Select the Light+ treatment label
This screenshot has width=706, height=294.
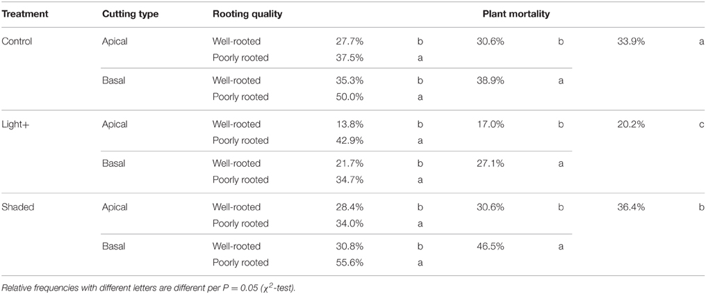point(13,124)
